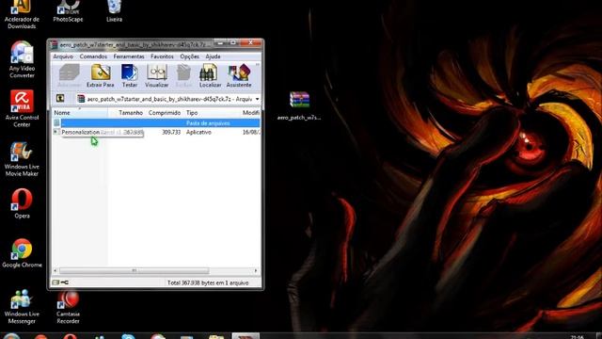Click the Extrair Para toolbar icon
The width and height of the screenshot is (602, 339).
pos(101,75)
